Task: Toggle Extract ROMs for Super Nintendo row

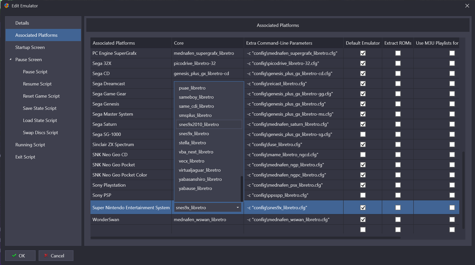Action: pyautogui.click(x=398, y=208)
